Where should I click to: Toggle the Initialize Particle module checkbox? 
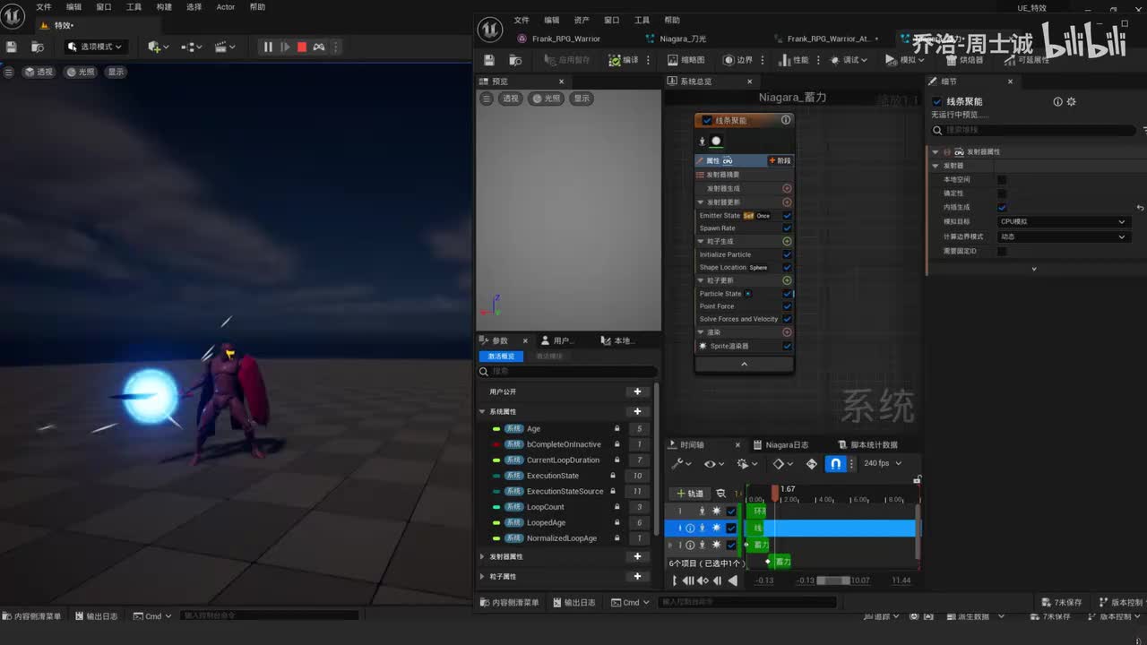point(787,254)
